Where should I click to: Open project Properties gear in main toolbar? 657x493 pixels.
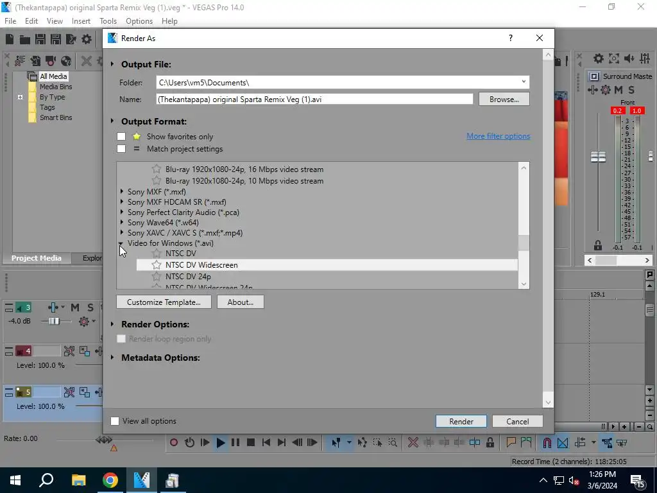(87, 39)
